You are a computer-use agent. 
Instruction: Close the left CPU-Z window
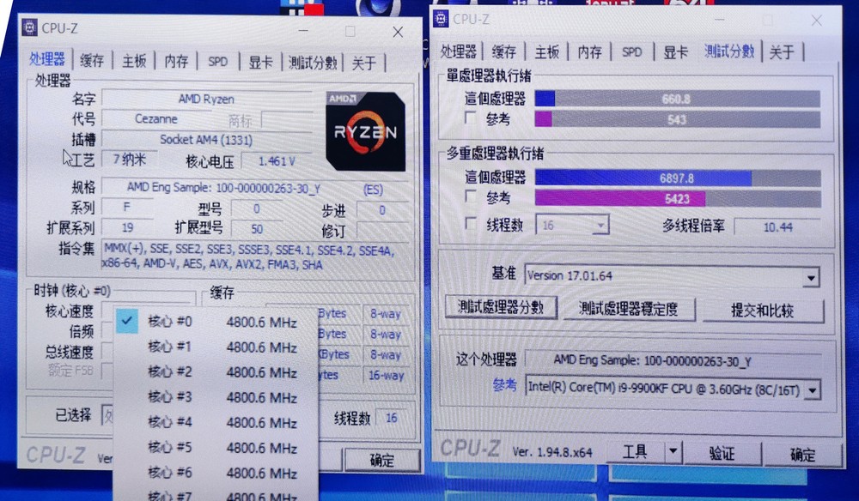(x=399, y=33)
